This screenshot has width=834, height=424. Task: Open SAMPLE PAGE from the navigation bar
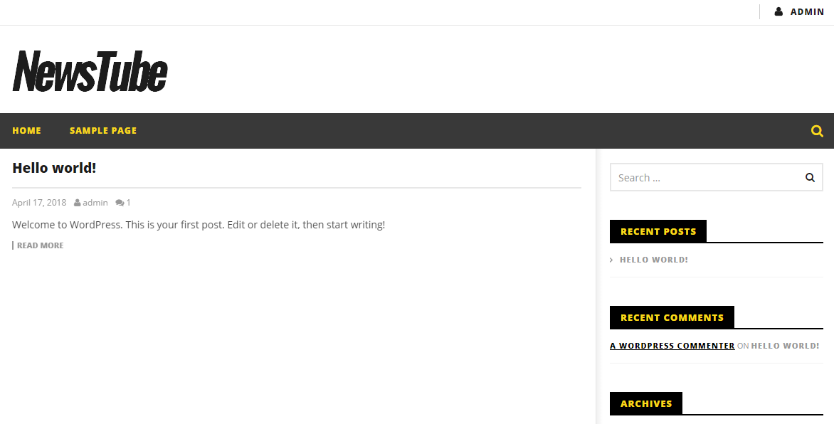coord(103,131)
